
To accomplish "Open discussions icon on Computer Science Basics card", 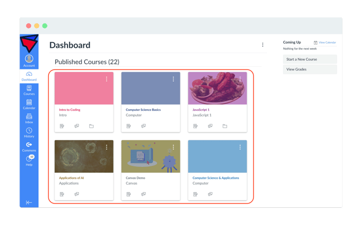I will click(143, 126).
